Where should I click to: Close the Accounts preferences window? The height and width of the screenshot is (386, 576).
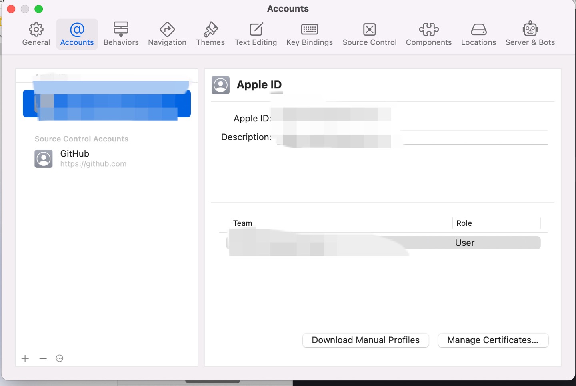(x=11, y=9)
